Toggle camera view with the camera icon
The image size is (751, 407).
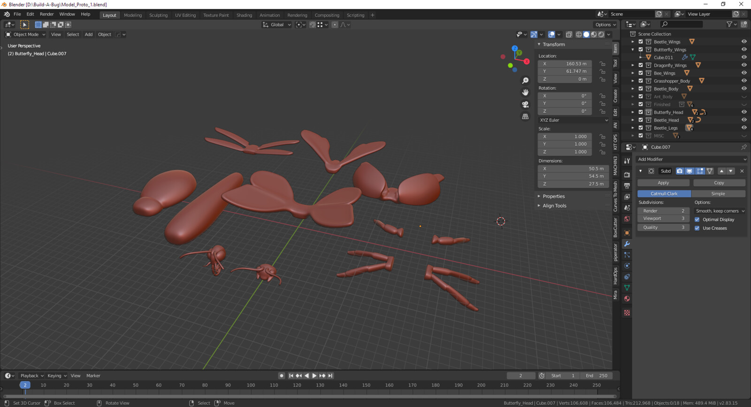click(525, 104)
